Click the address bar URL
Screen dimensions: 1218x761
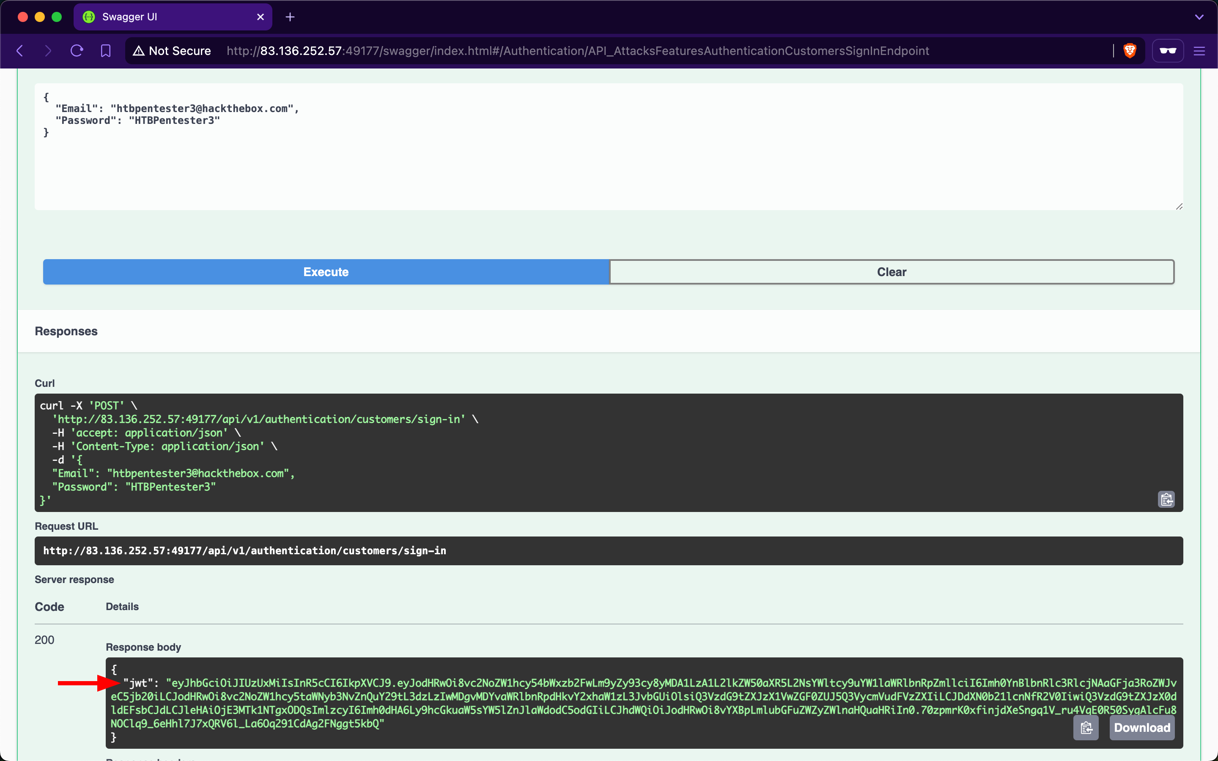pyautogui.click(x=578, y=51)
